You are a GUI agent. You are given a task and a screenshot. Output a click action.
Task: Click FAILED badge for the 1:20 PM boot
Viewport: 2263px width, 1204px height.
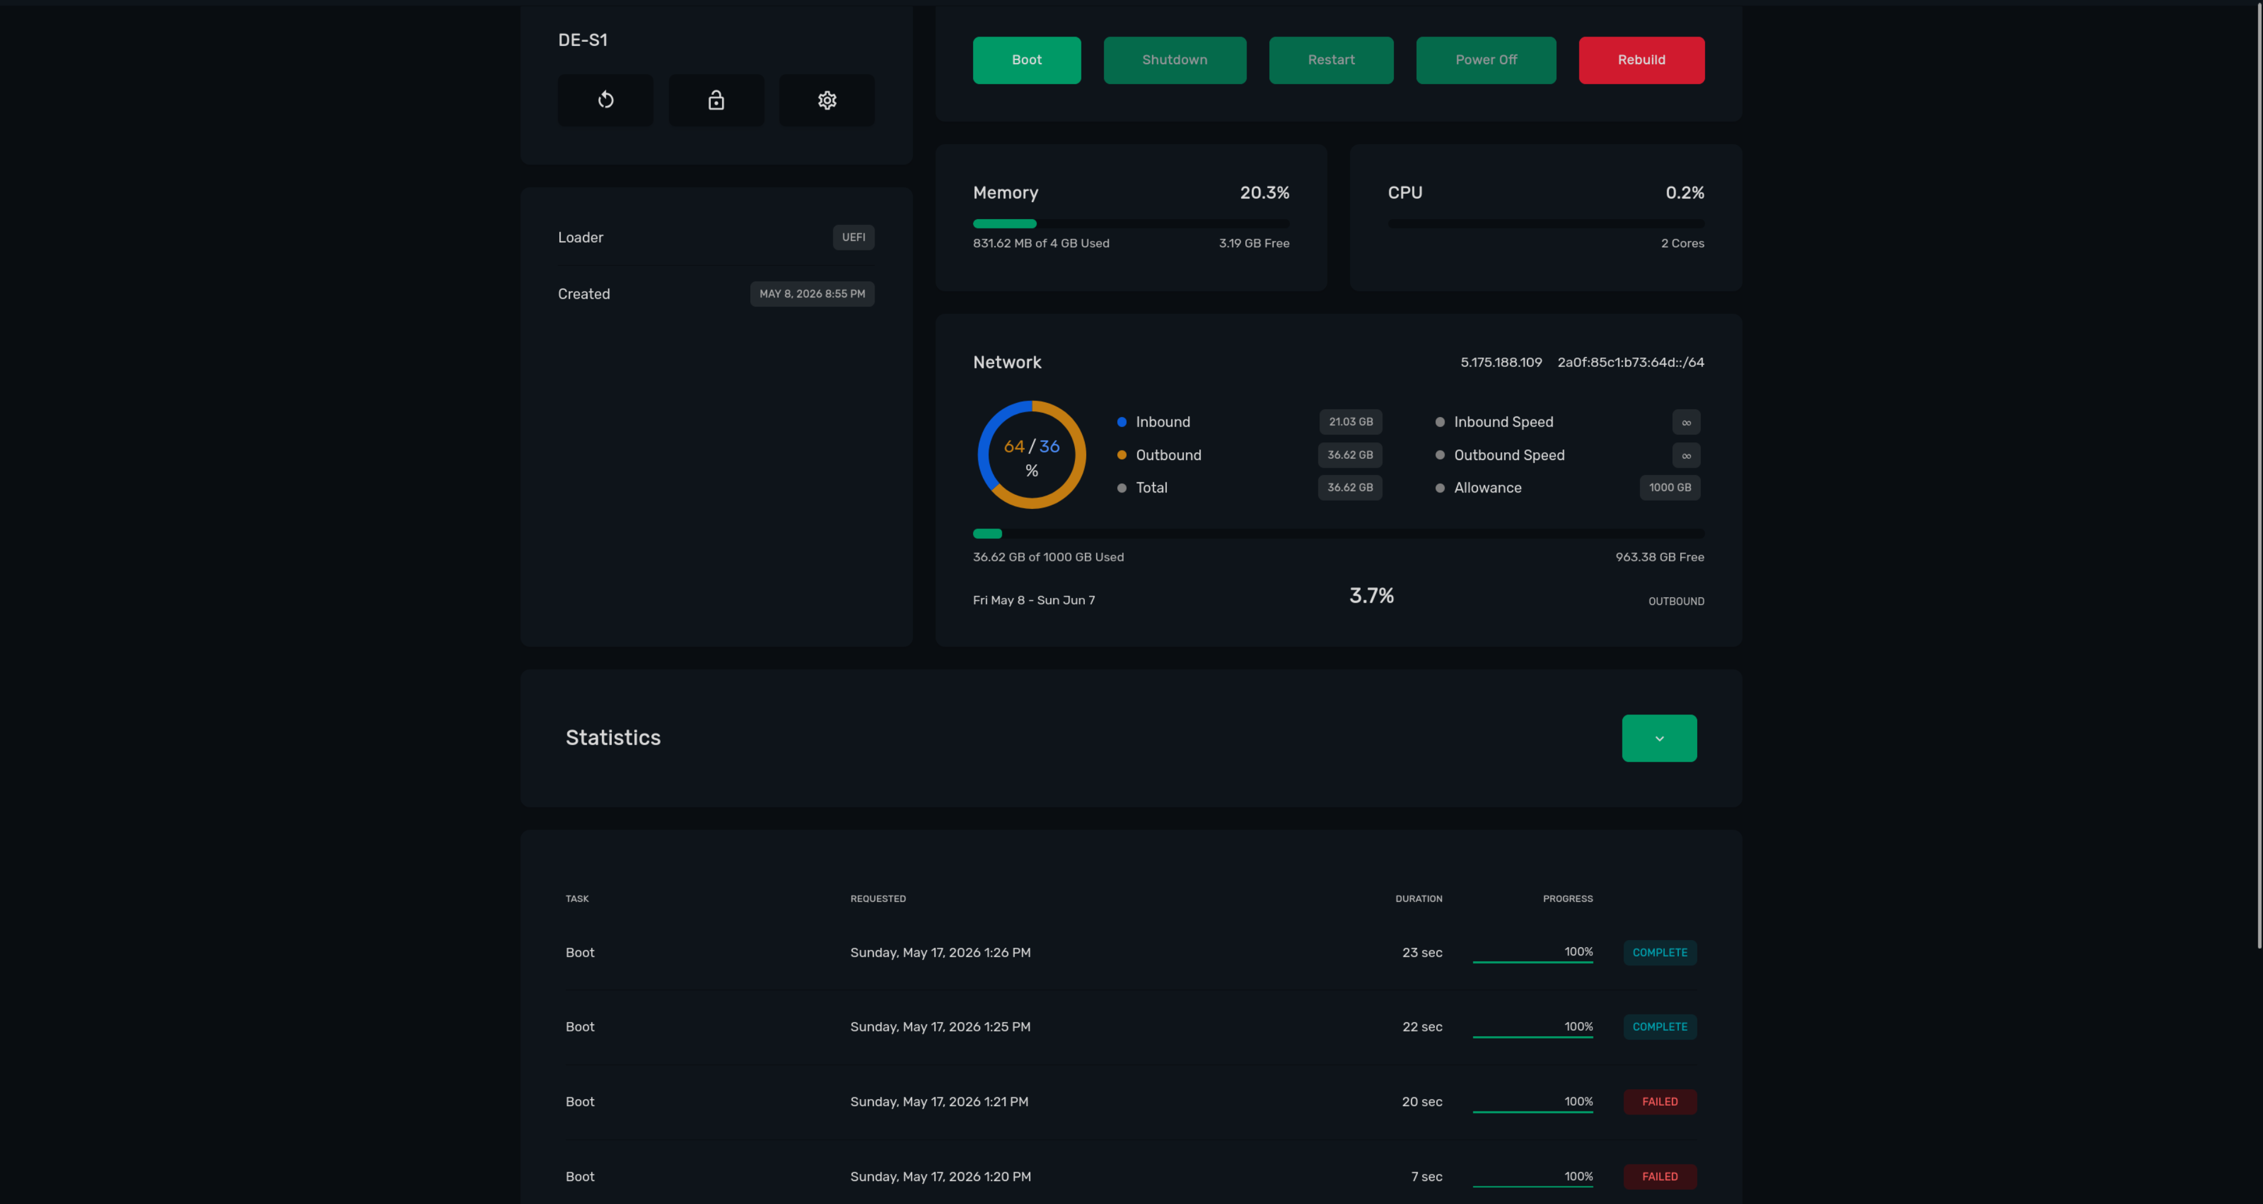1660,1177
